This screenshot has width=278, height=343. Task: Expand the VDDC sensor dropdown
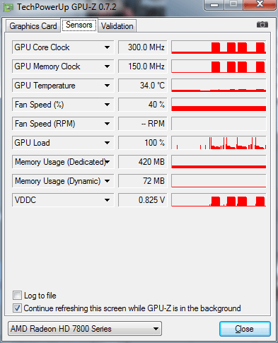pos(107,200)
